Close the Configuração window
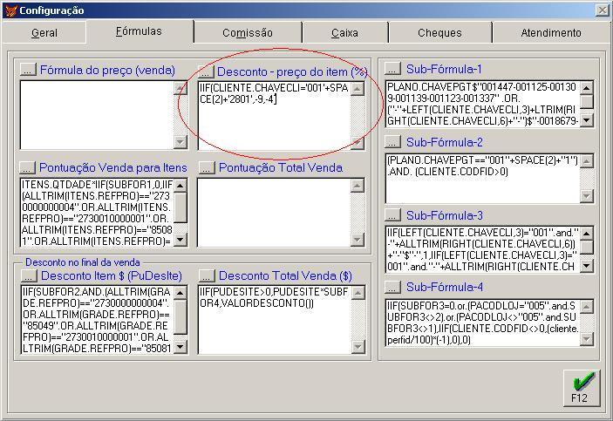This screenshot has height=421, width=613. tap(603, 10)
